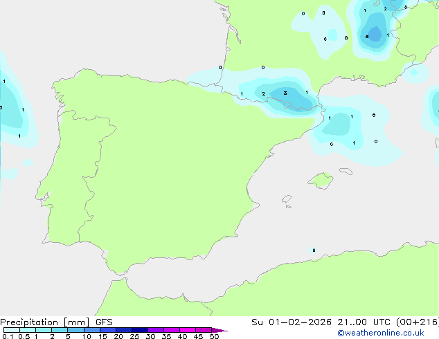Click the '0.1' legend scale label

[8, 336]
